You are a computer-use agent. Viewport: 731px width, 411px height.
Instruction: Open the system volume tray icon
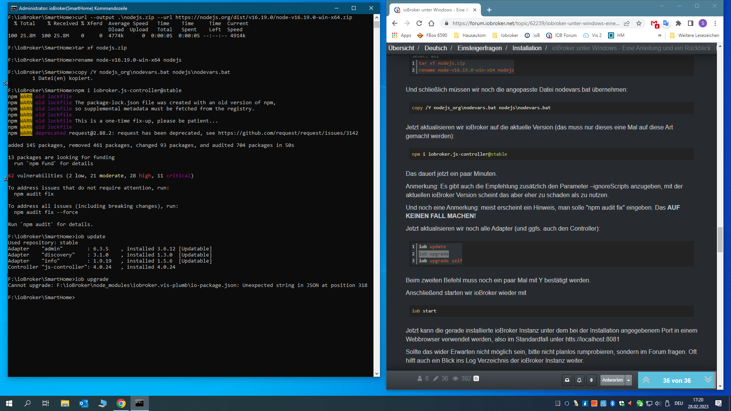(x=658, y=403)
